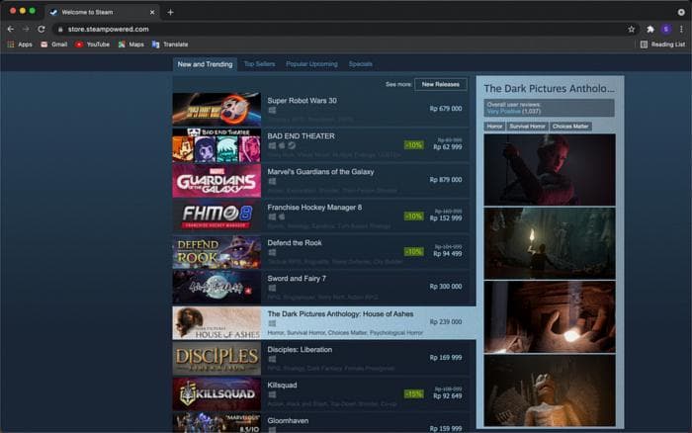Open screenshot with the creature statue

[550, 391]
